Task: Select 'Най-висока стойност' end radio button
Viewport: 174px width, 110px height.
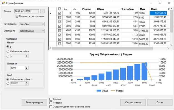Action: pos(8,79)
